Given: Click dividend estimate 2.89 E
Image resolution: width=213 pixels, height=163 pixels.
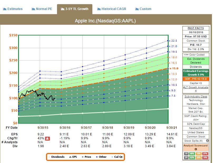Looking at the screenshot, I should [107, 146].
